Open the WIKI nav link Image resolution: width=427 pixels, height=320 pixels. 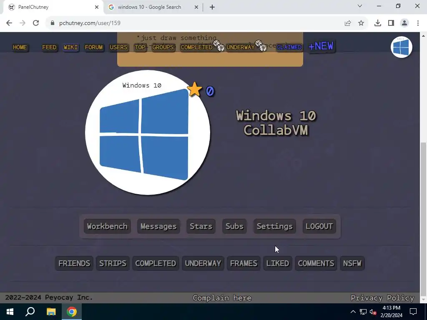(71, 47)
